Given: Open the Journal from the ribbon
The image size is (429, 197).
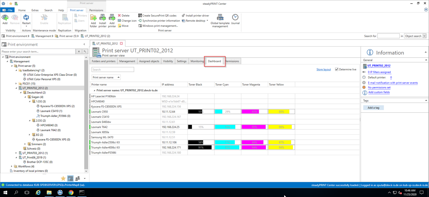Looking at the screenshot, I should click(x=235, y=19).
